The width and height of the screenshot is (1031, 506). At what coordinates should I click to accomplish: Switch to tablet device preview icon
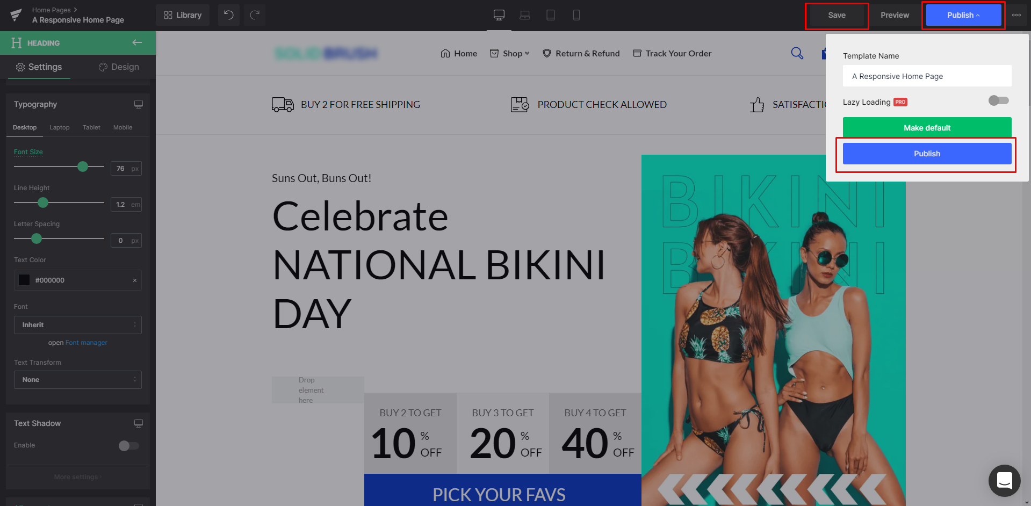pos(551,15)
